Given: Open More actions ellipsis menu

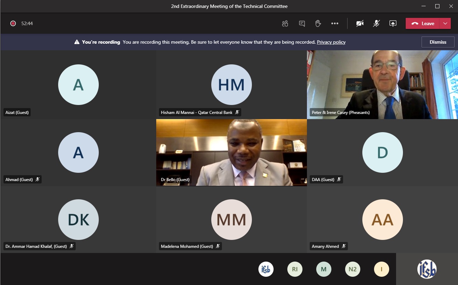Looking at the screenshot, I should point(335,23).
